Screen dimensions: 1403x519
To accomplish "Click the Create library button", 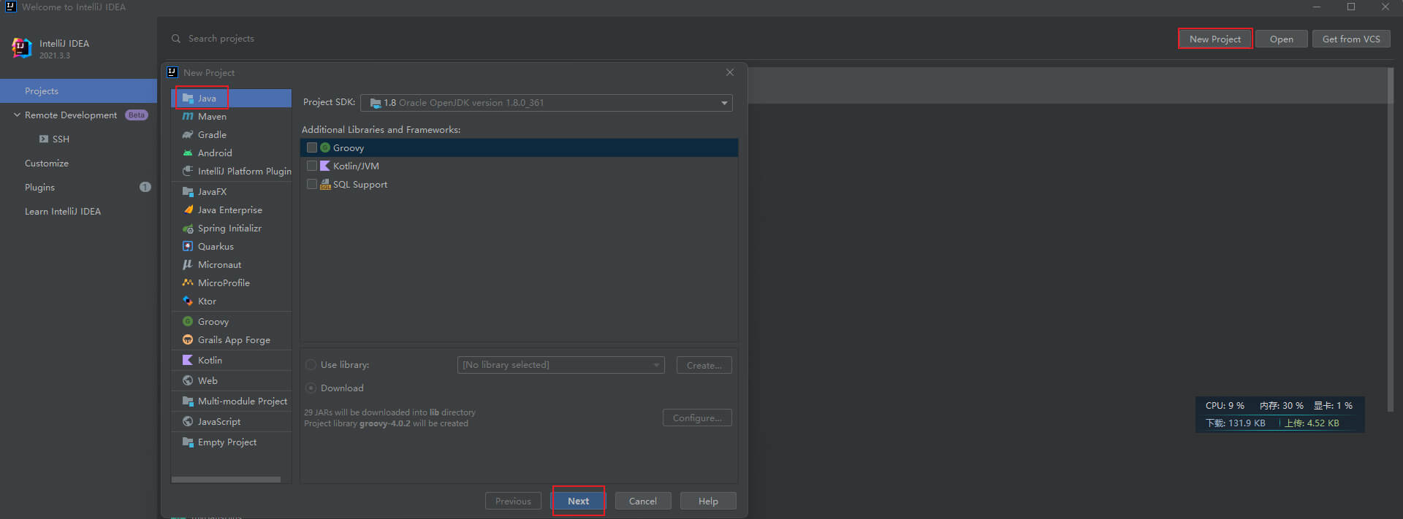I will 704,365.
